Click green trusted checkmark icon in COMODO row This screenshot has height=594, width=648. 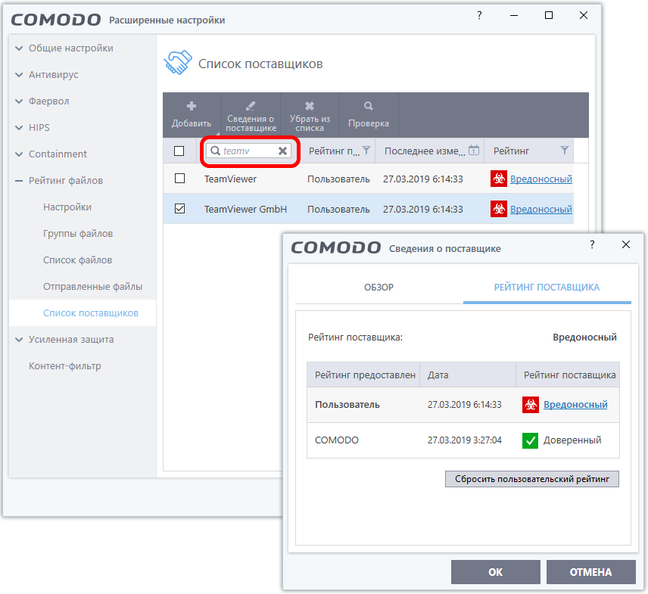pyautogui.click(x=530, y=440)
